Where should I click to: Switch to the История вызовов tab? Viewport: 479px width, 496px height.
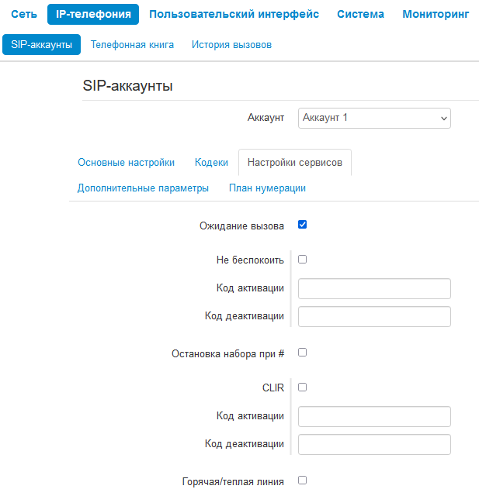tap(231, 44)
